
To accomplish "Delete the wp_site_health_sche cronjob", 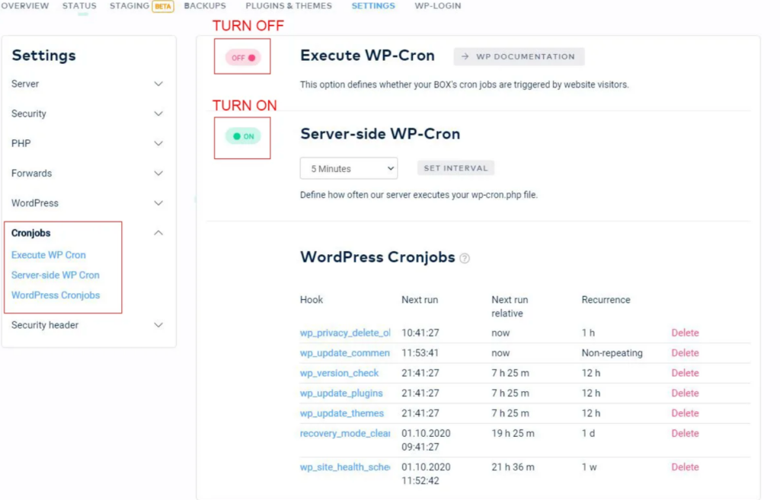I will tap(685, 467).
